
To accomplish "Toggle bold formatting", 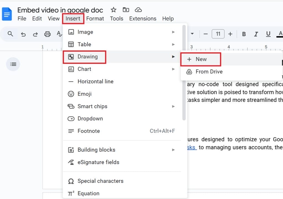I will (x=244, y=34).
